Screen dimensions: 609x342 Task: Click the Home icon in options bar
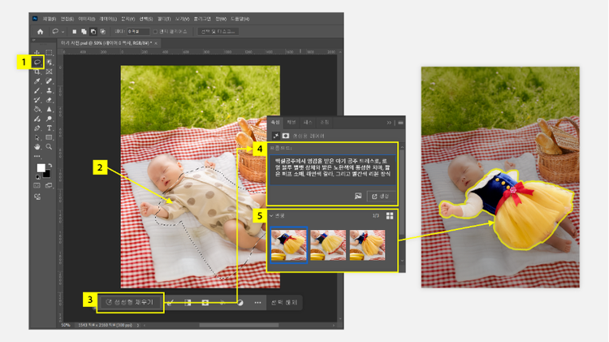coord(40,32)
